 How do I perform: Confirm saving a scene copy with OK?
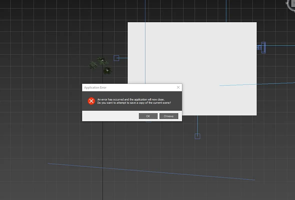click(148, 116)
